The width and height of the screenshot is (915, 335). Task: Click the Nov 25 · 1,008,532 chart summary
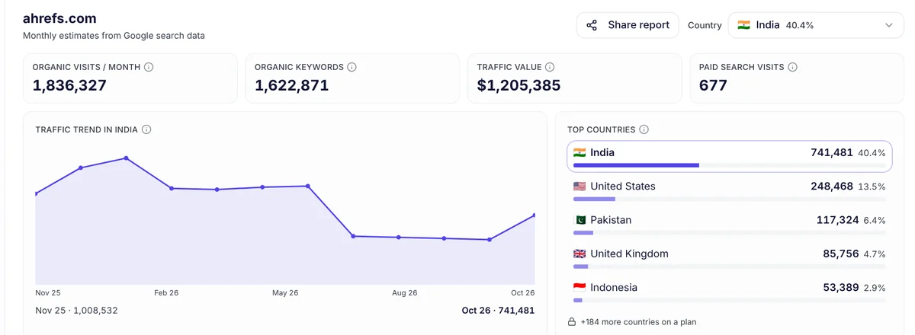[76, 311]
